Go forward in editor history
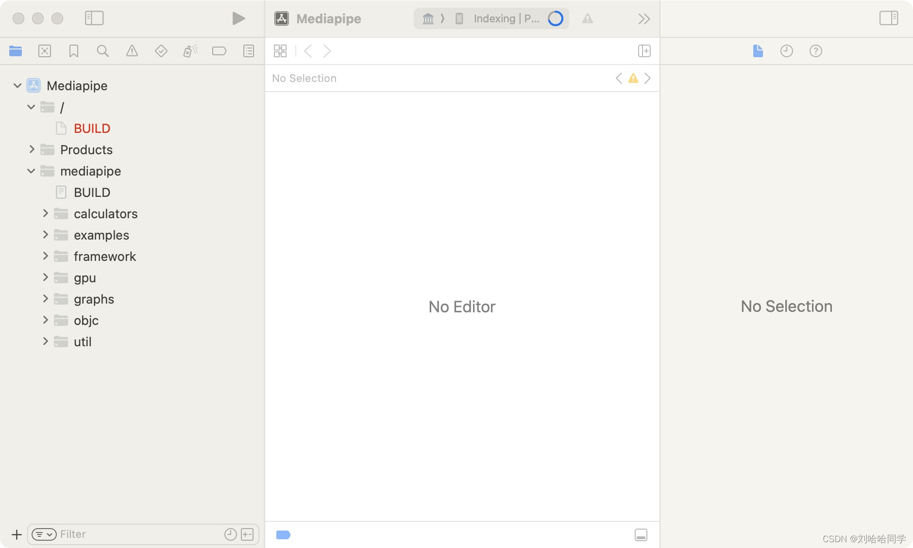913x548 pixels. pos(327,51)
